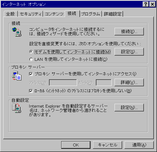The image size is (157, 152).
Task: Close the インターネット オプション dialog
Action: click(152, 4)
